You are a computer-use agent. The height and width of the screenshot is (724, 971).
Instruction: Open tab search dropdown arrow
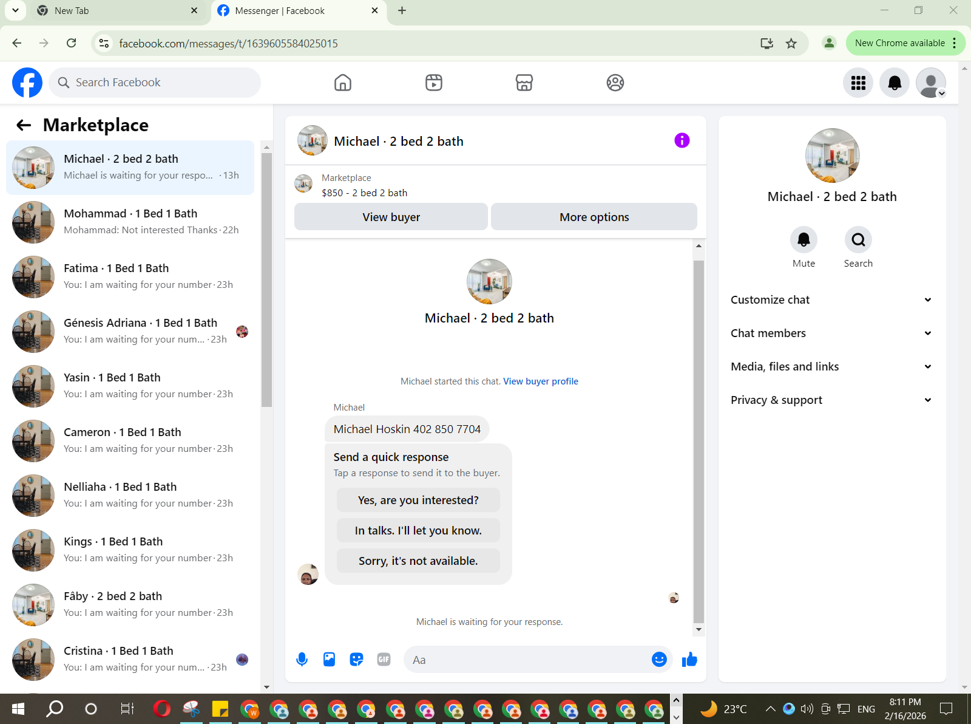tap(15, 10)
